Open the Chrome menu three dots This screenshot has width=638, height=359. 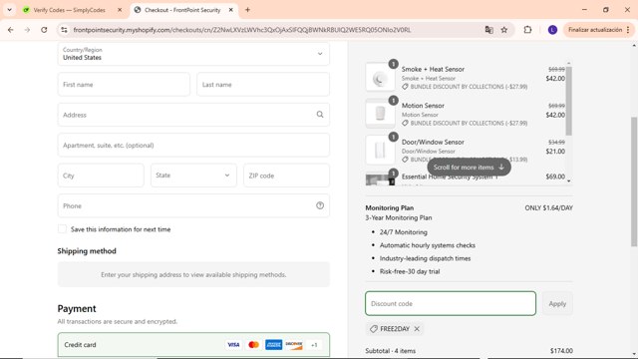click(x=628, y=30)
